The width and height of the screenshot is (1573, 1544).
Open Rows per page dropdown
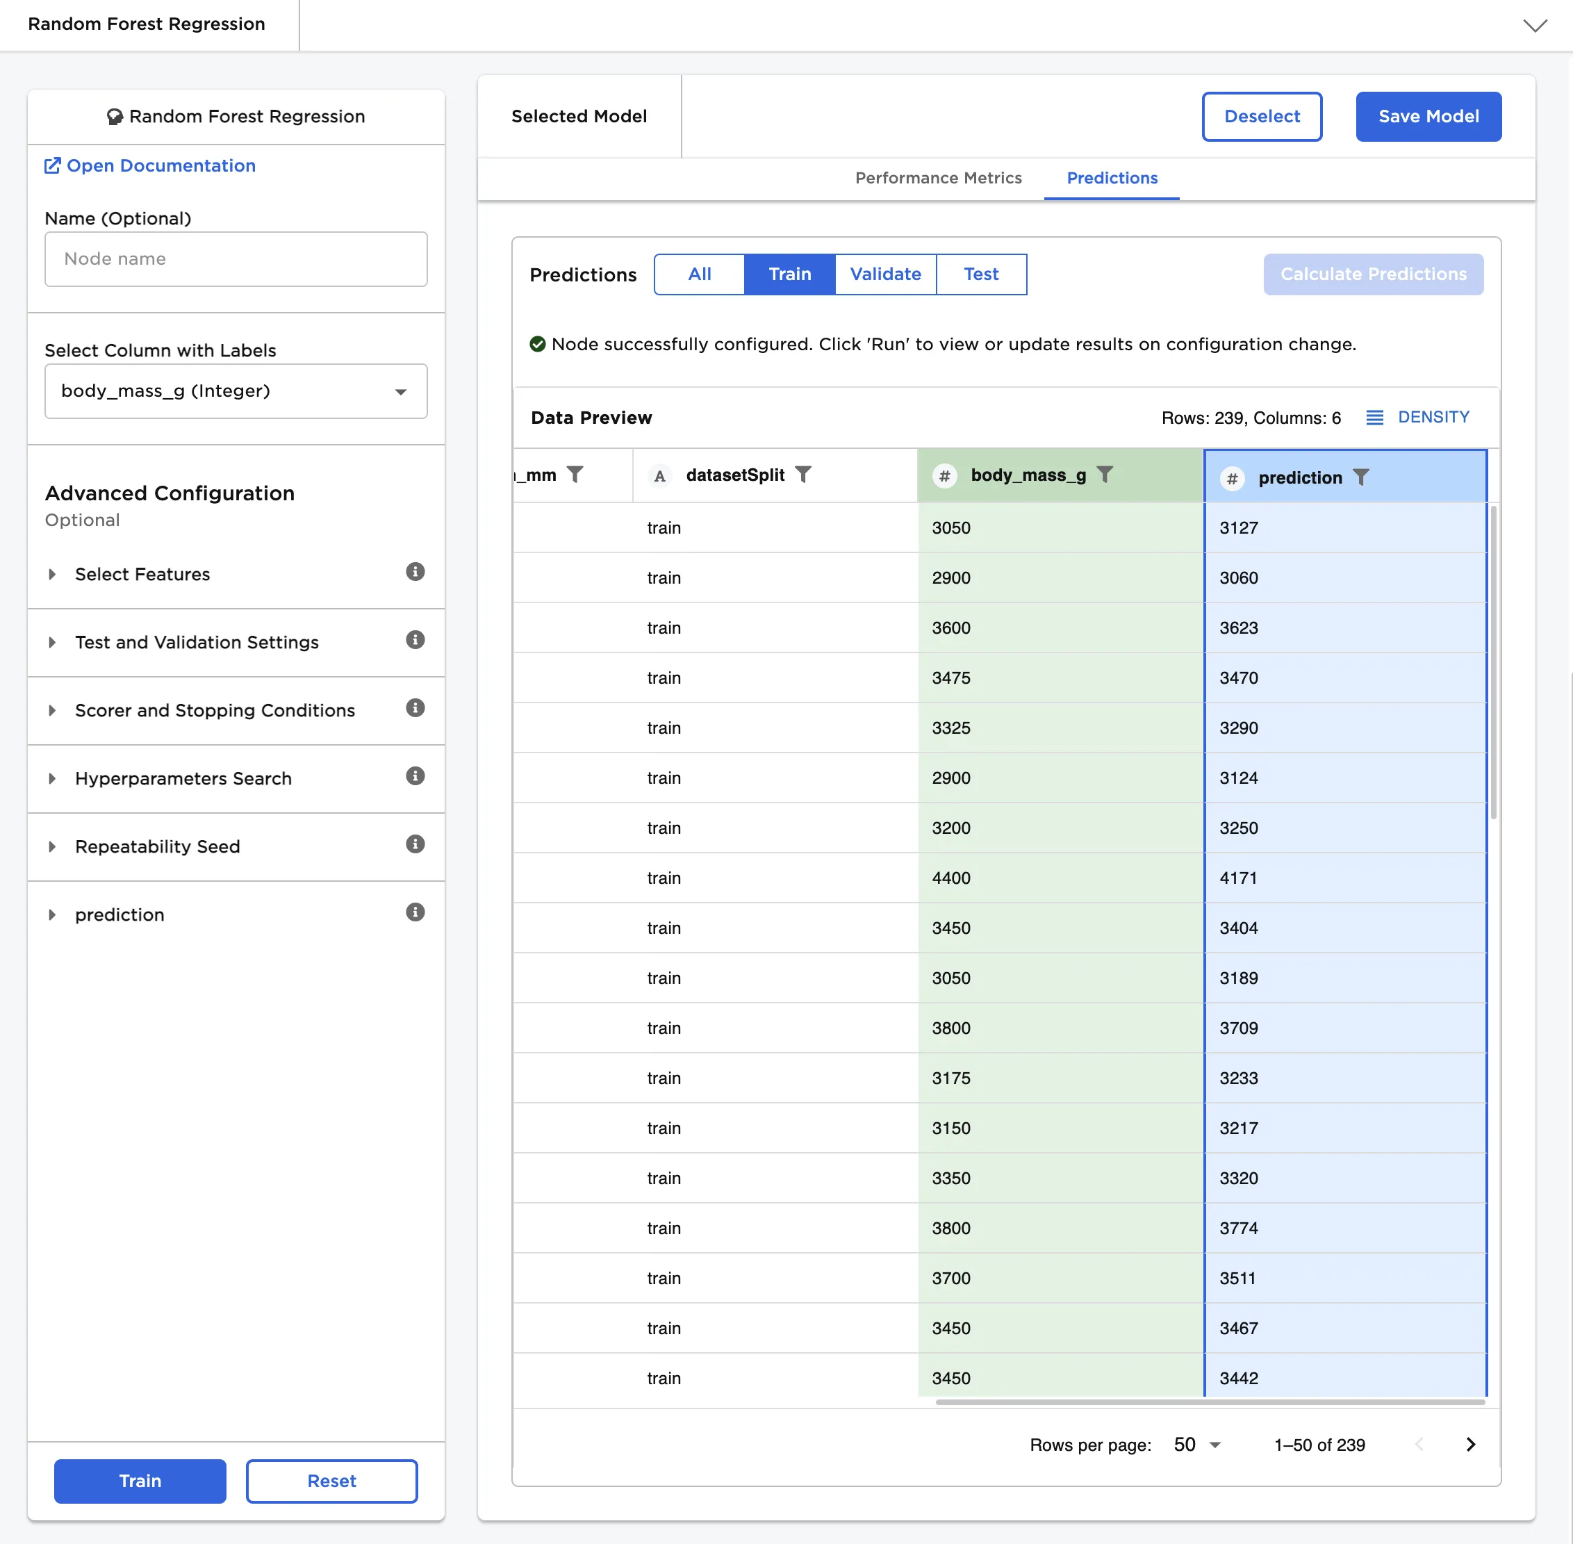point(1196,1444)
